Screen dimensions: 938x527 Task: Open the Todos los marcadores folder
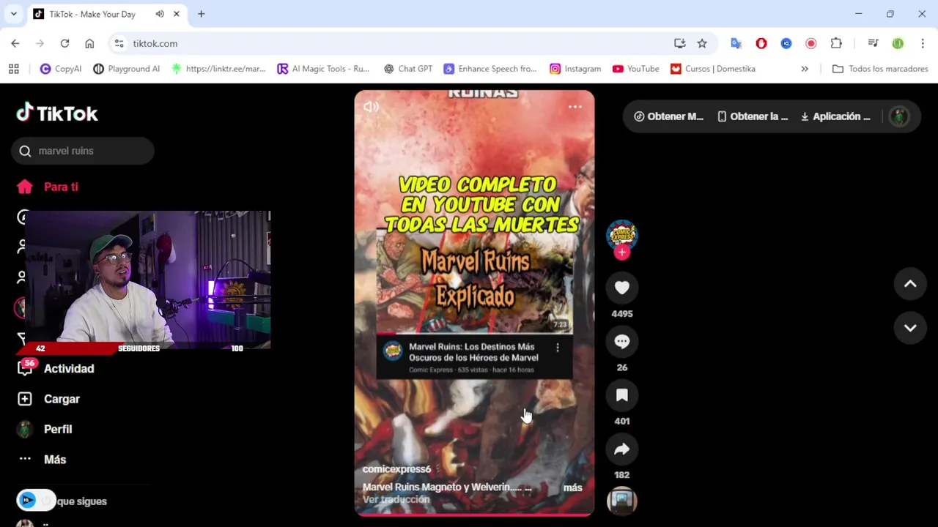tap(880, 69)
